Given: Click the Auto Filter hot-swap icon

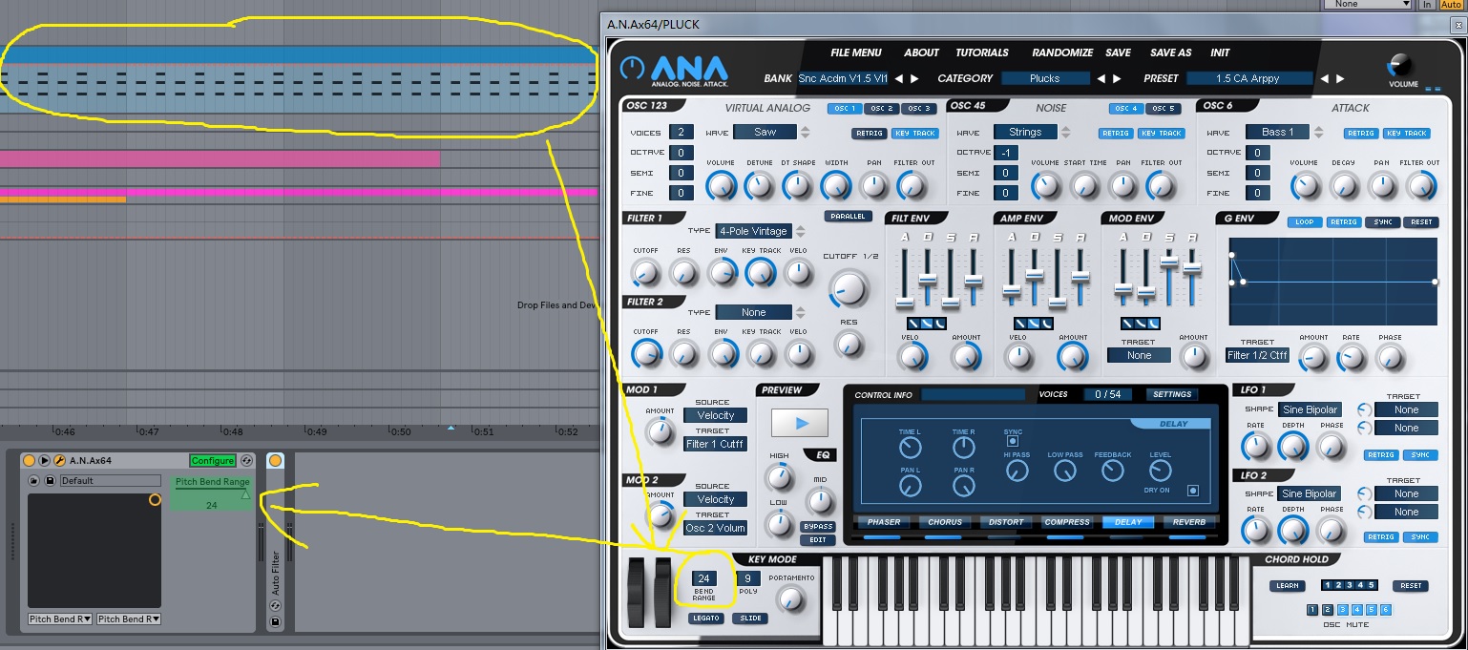Looking at the screenshot, I should [275, 605].
